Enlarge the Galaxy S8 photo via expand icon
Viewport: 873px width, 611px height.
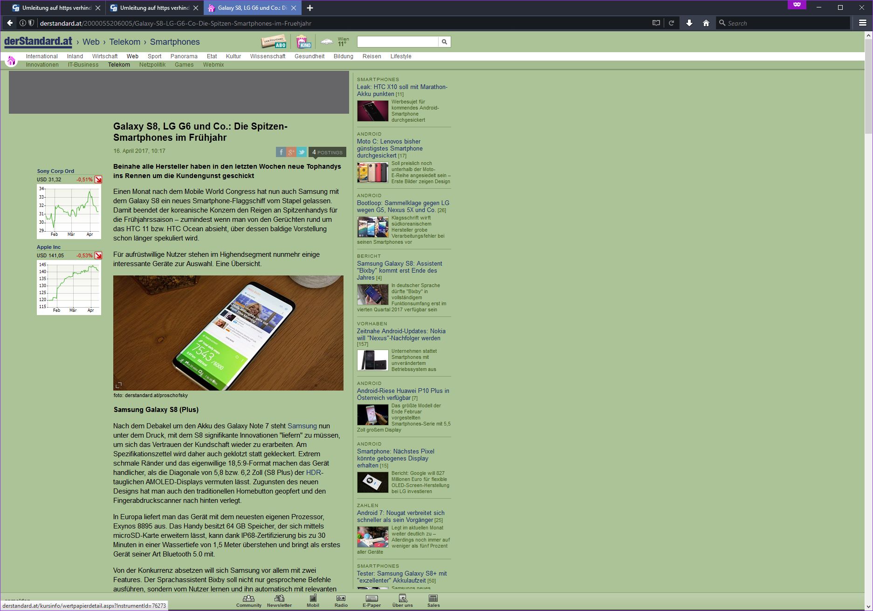(118, 385)
